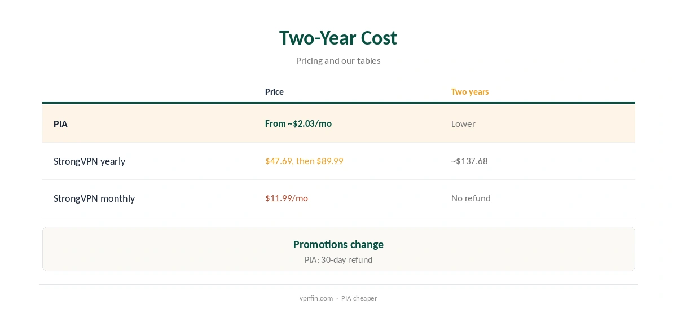Click the 'From ~$2.03/mo' price cell
The height and width of the screenshot is (309, 677).
[x=298, y=123]
